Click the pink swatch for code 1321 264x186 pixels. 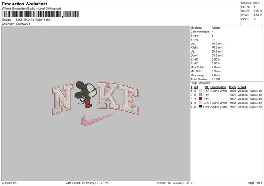(x=200, y=95)
